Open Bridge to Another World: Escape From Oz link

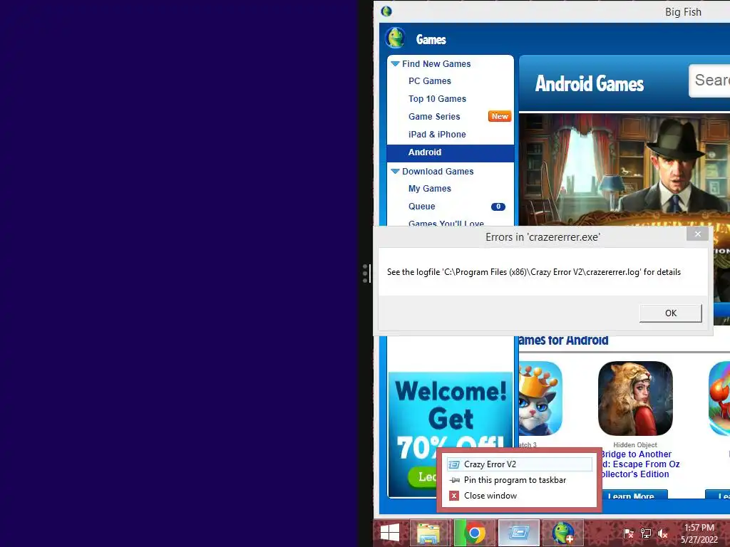click(639, 464)
